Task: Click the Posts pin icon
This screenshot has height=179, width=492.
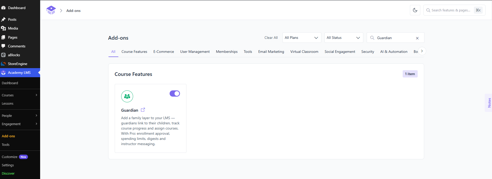Action: [3, 19]
